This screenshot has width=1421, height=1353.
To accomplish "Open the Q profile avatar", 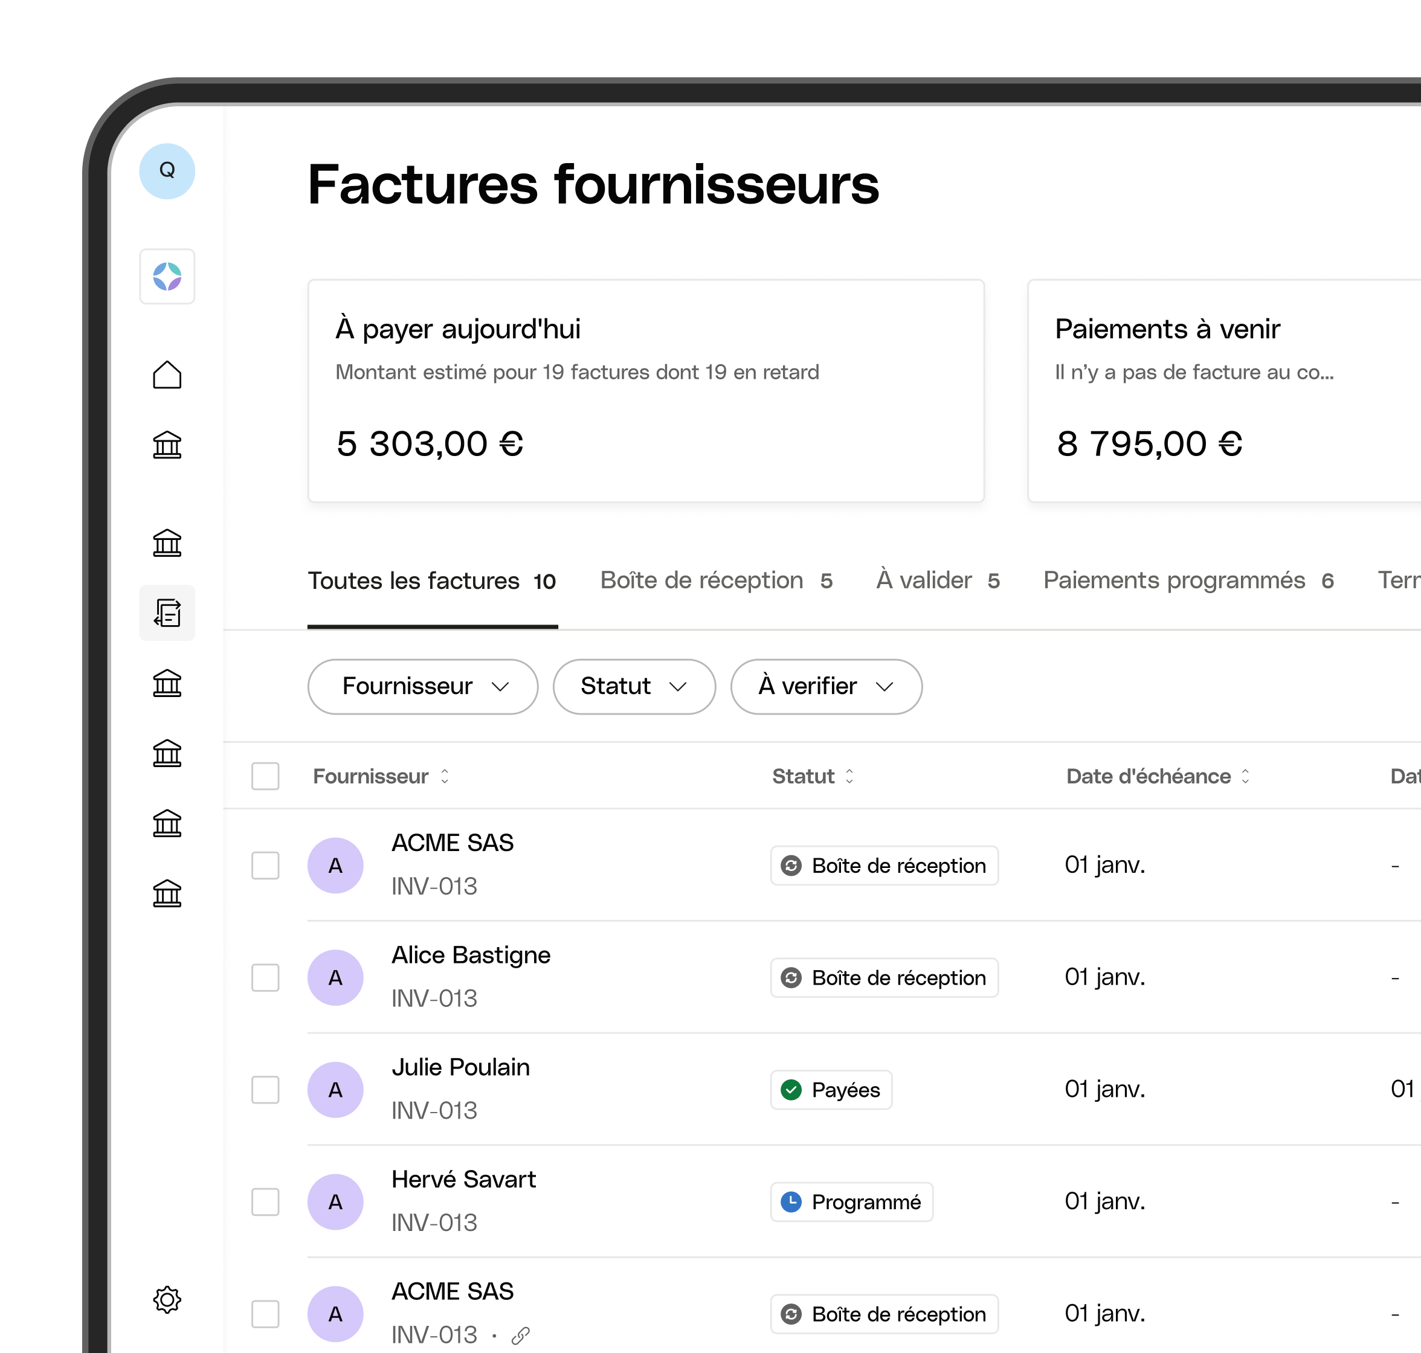I will coord(167,171).
